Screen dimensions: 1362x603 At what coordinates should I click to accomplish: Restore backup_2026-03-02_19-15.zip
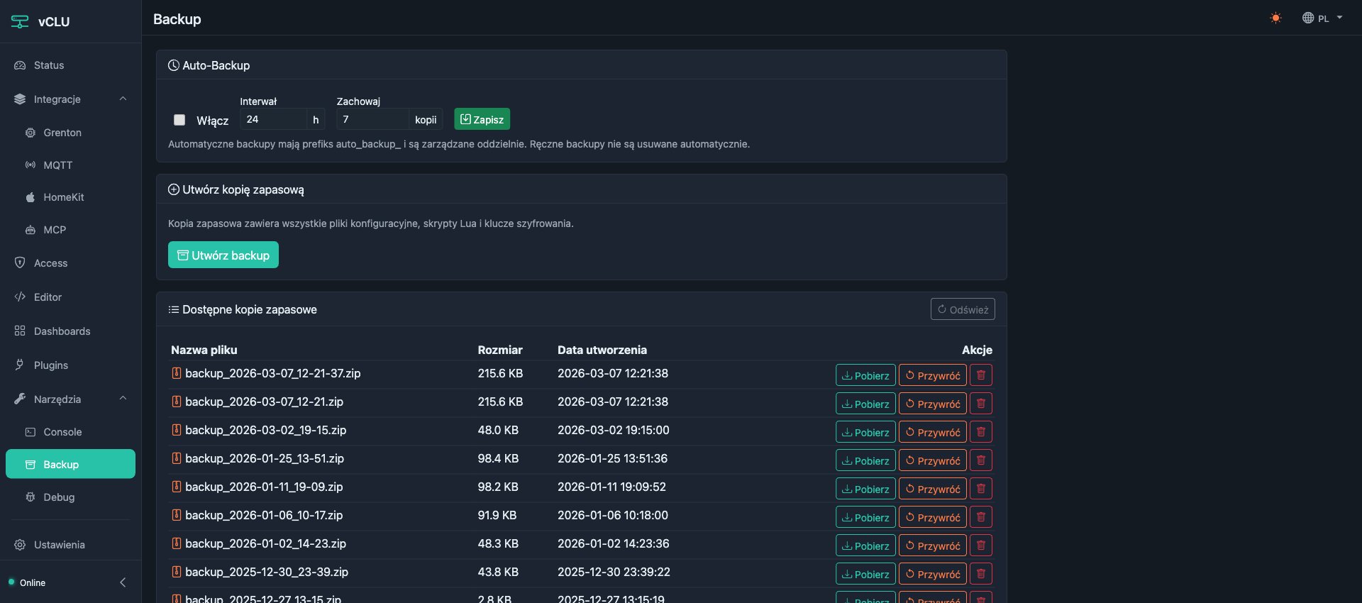pyautogui.click(x=933, y=432)
